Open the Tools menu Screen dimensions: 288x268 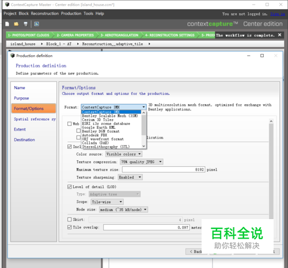88,14
